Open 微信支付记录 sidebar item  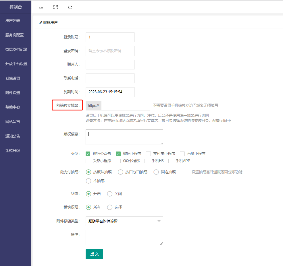pyautogui.click(x=16, y=49)
